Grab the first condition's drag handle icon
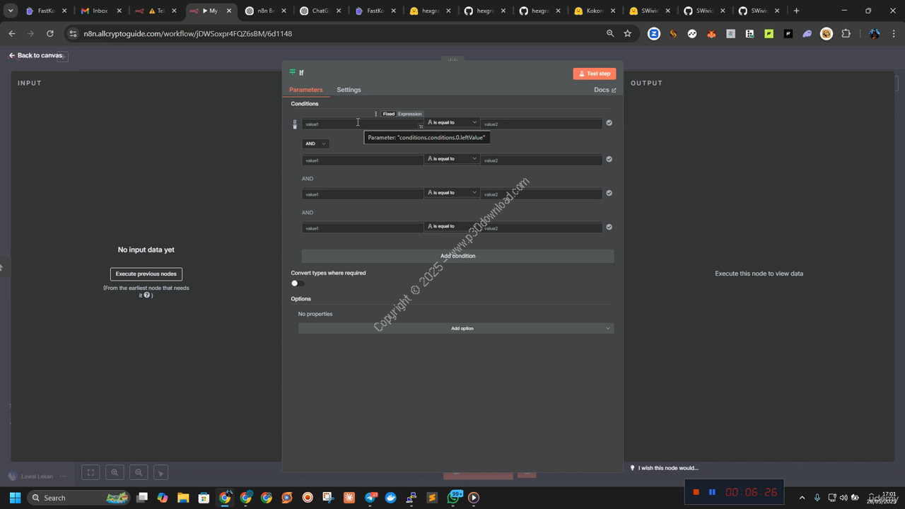Image resolution: width=905 pixels, height=509 pixels. 295,122
